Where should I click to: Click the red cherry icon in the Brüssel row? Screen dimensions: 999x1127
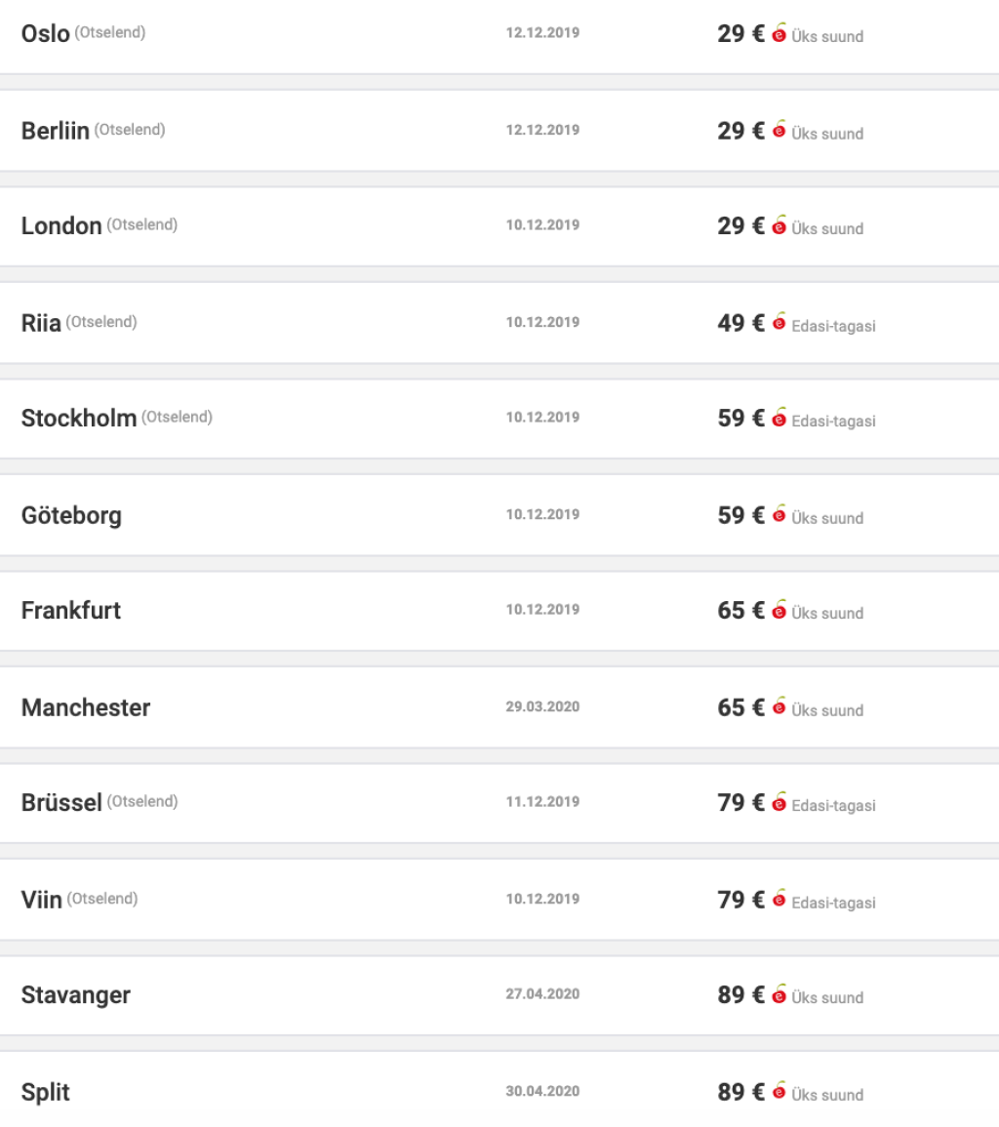[779, 803]
